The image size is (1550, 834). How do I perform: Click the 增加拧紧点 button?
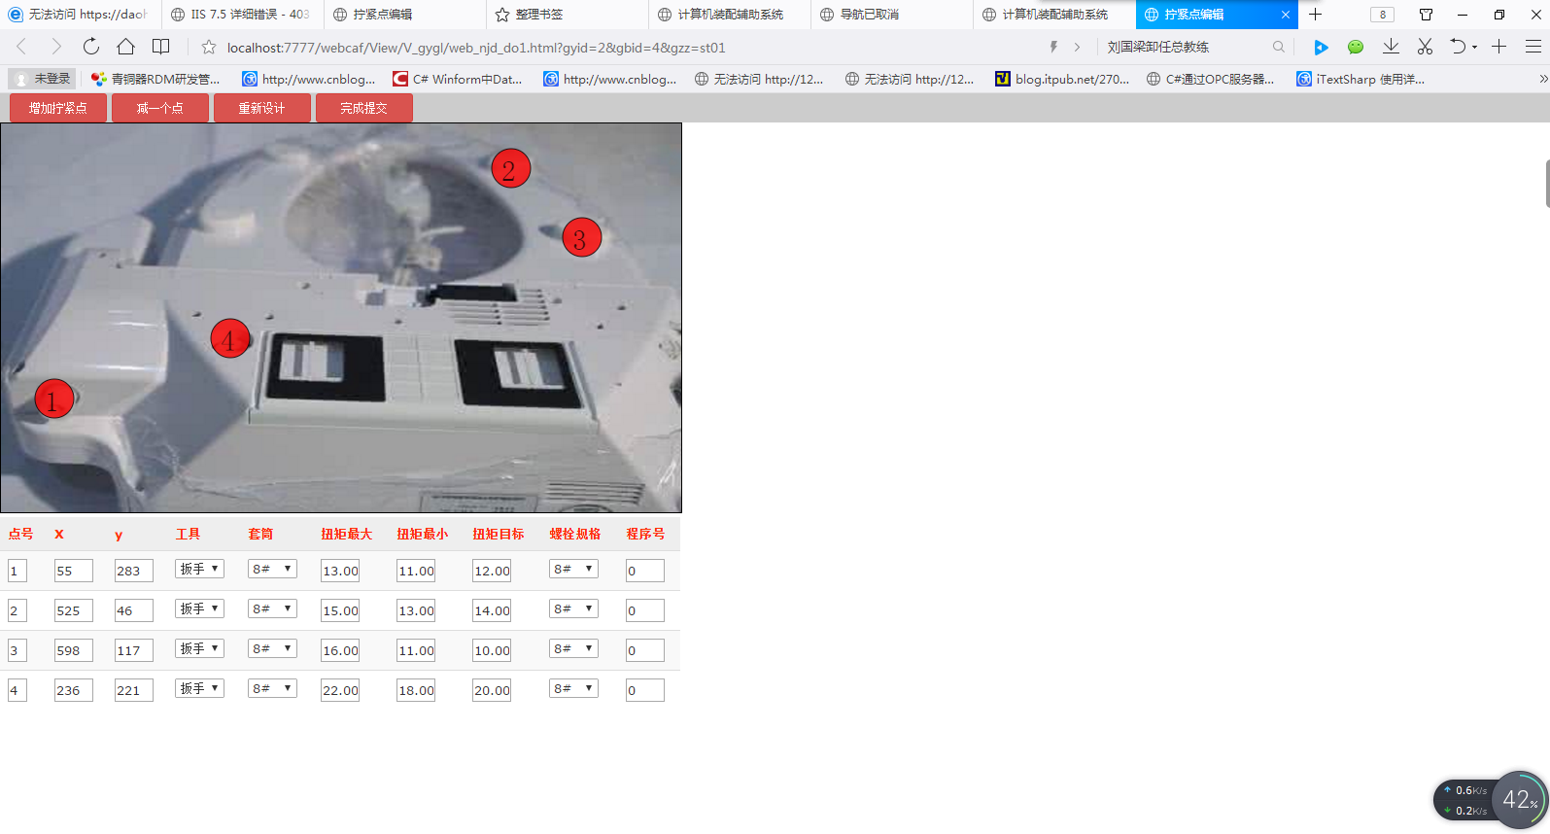click(x=58, y=108)
